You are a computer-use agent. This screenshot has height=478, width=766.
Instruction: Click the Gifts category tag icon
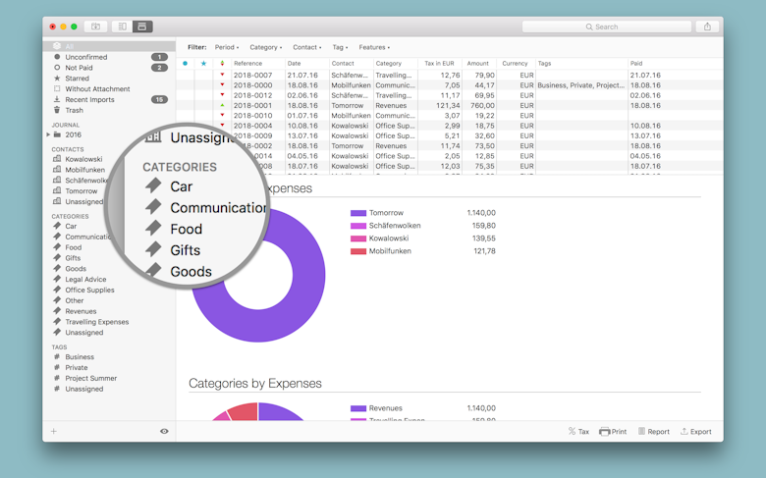click(57, 258)
